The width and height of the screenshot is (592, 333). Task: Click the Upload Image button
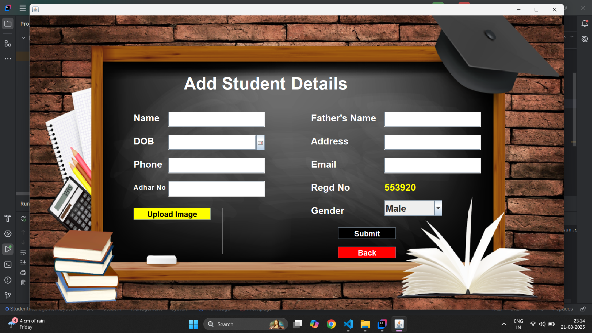click(x=172, y=214)
